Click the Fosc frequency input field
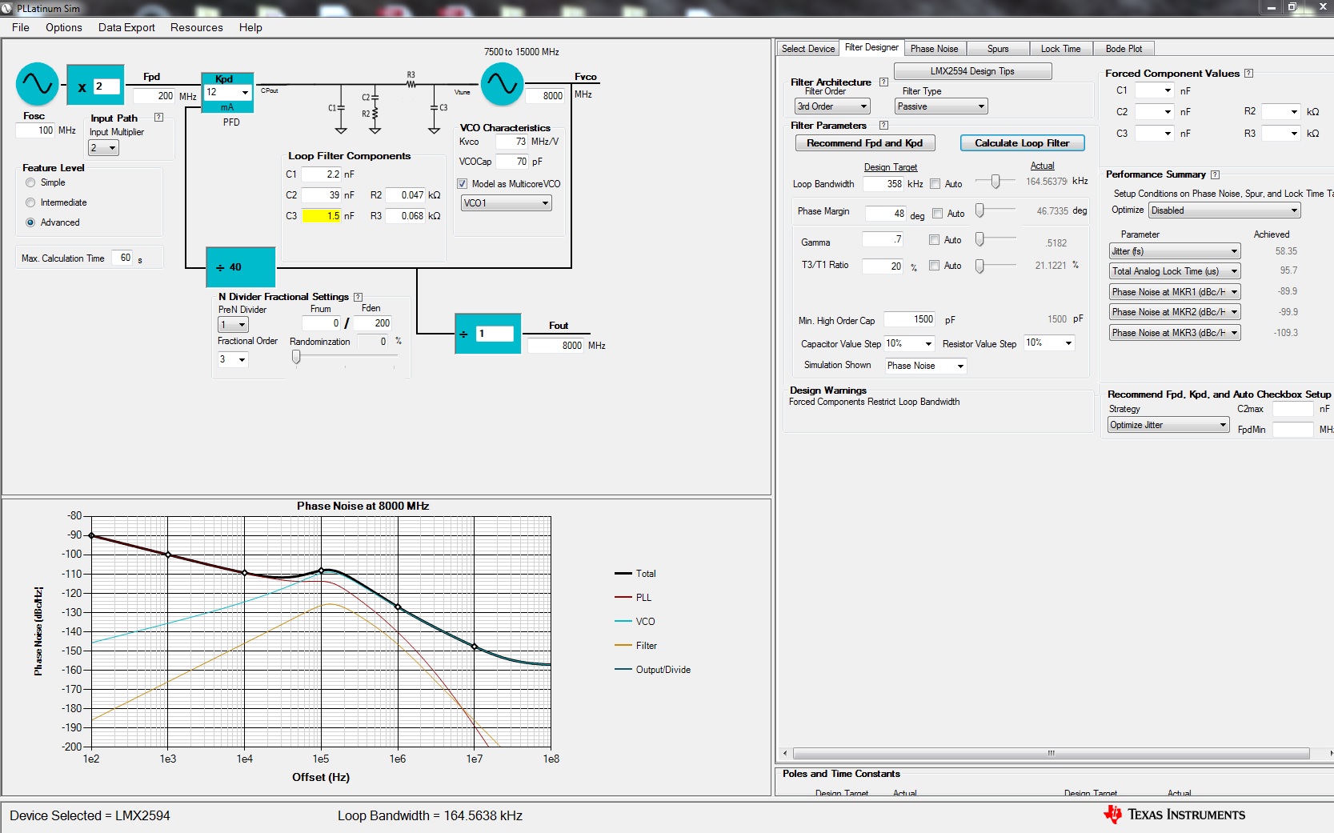The height and width of the screenshot is (833, 1334). tap(35, 130)
